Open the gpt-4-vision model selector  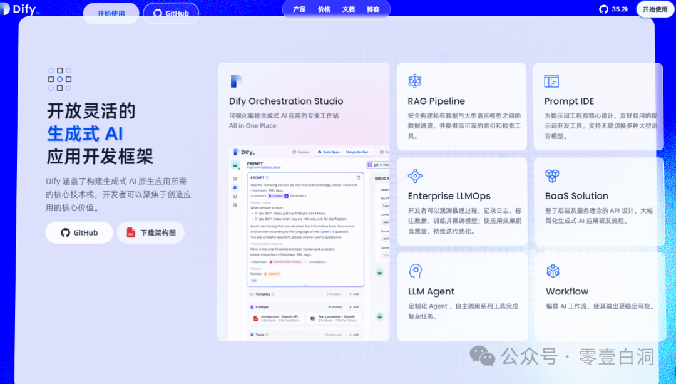click(379, 165)
